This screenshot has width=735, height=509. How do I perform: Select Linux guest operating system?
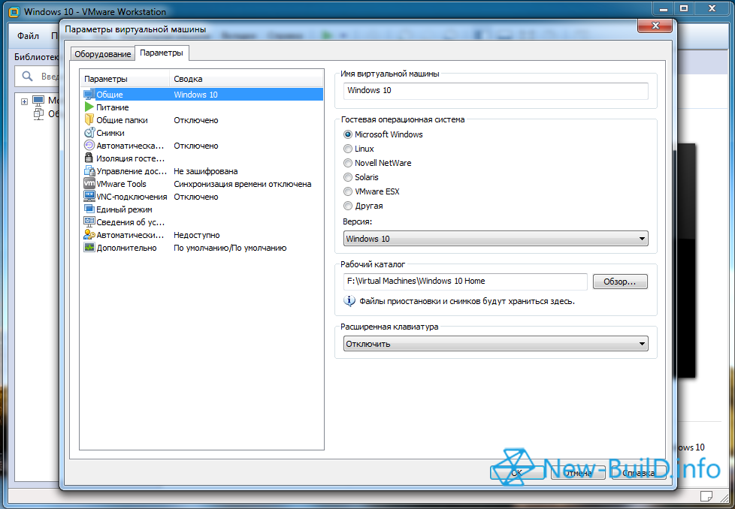click(358, 149)
